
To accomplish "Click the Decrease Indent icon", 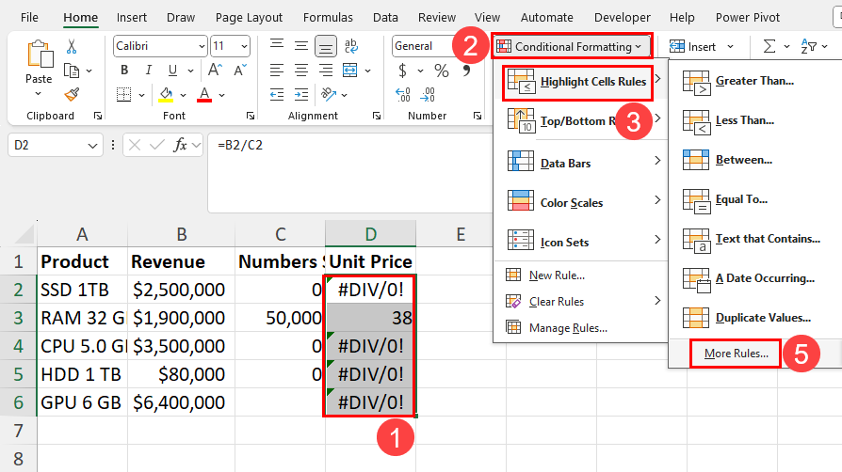I will pyautogui.click(x=277, y=95).
